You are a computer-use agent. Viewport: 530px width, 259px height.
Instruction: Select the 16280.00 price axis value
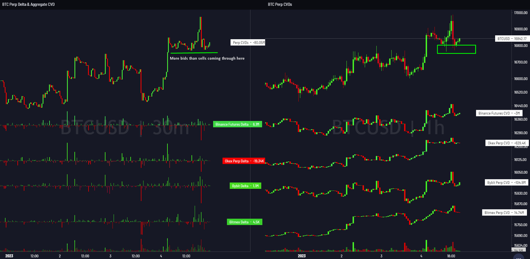521,133
